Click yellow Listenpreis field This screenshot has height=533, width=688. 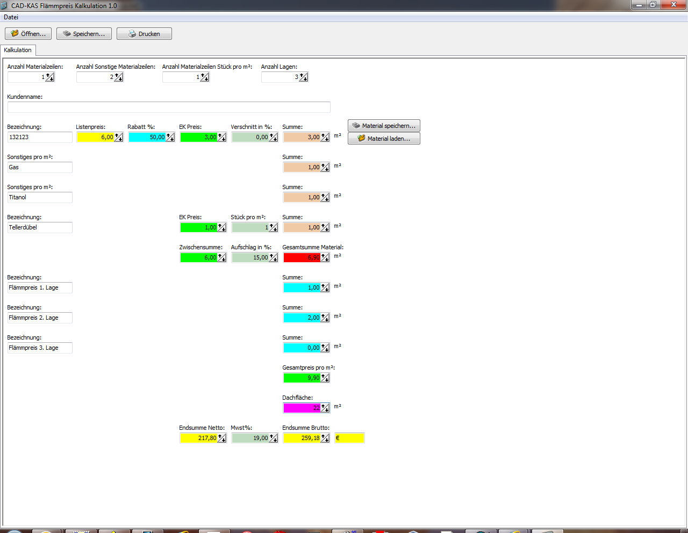95,138
